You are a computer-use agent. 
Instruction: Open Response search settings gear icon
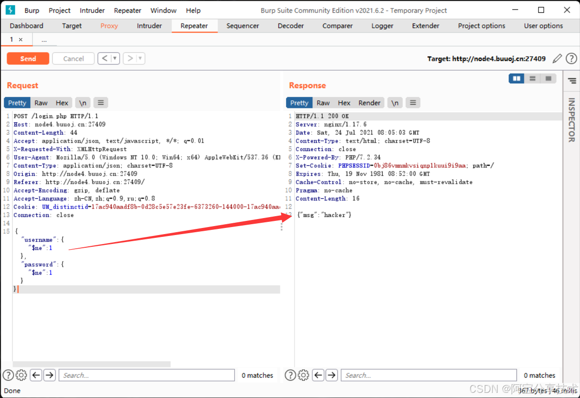303,375
